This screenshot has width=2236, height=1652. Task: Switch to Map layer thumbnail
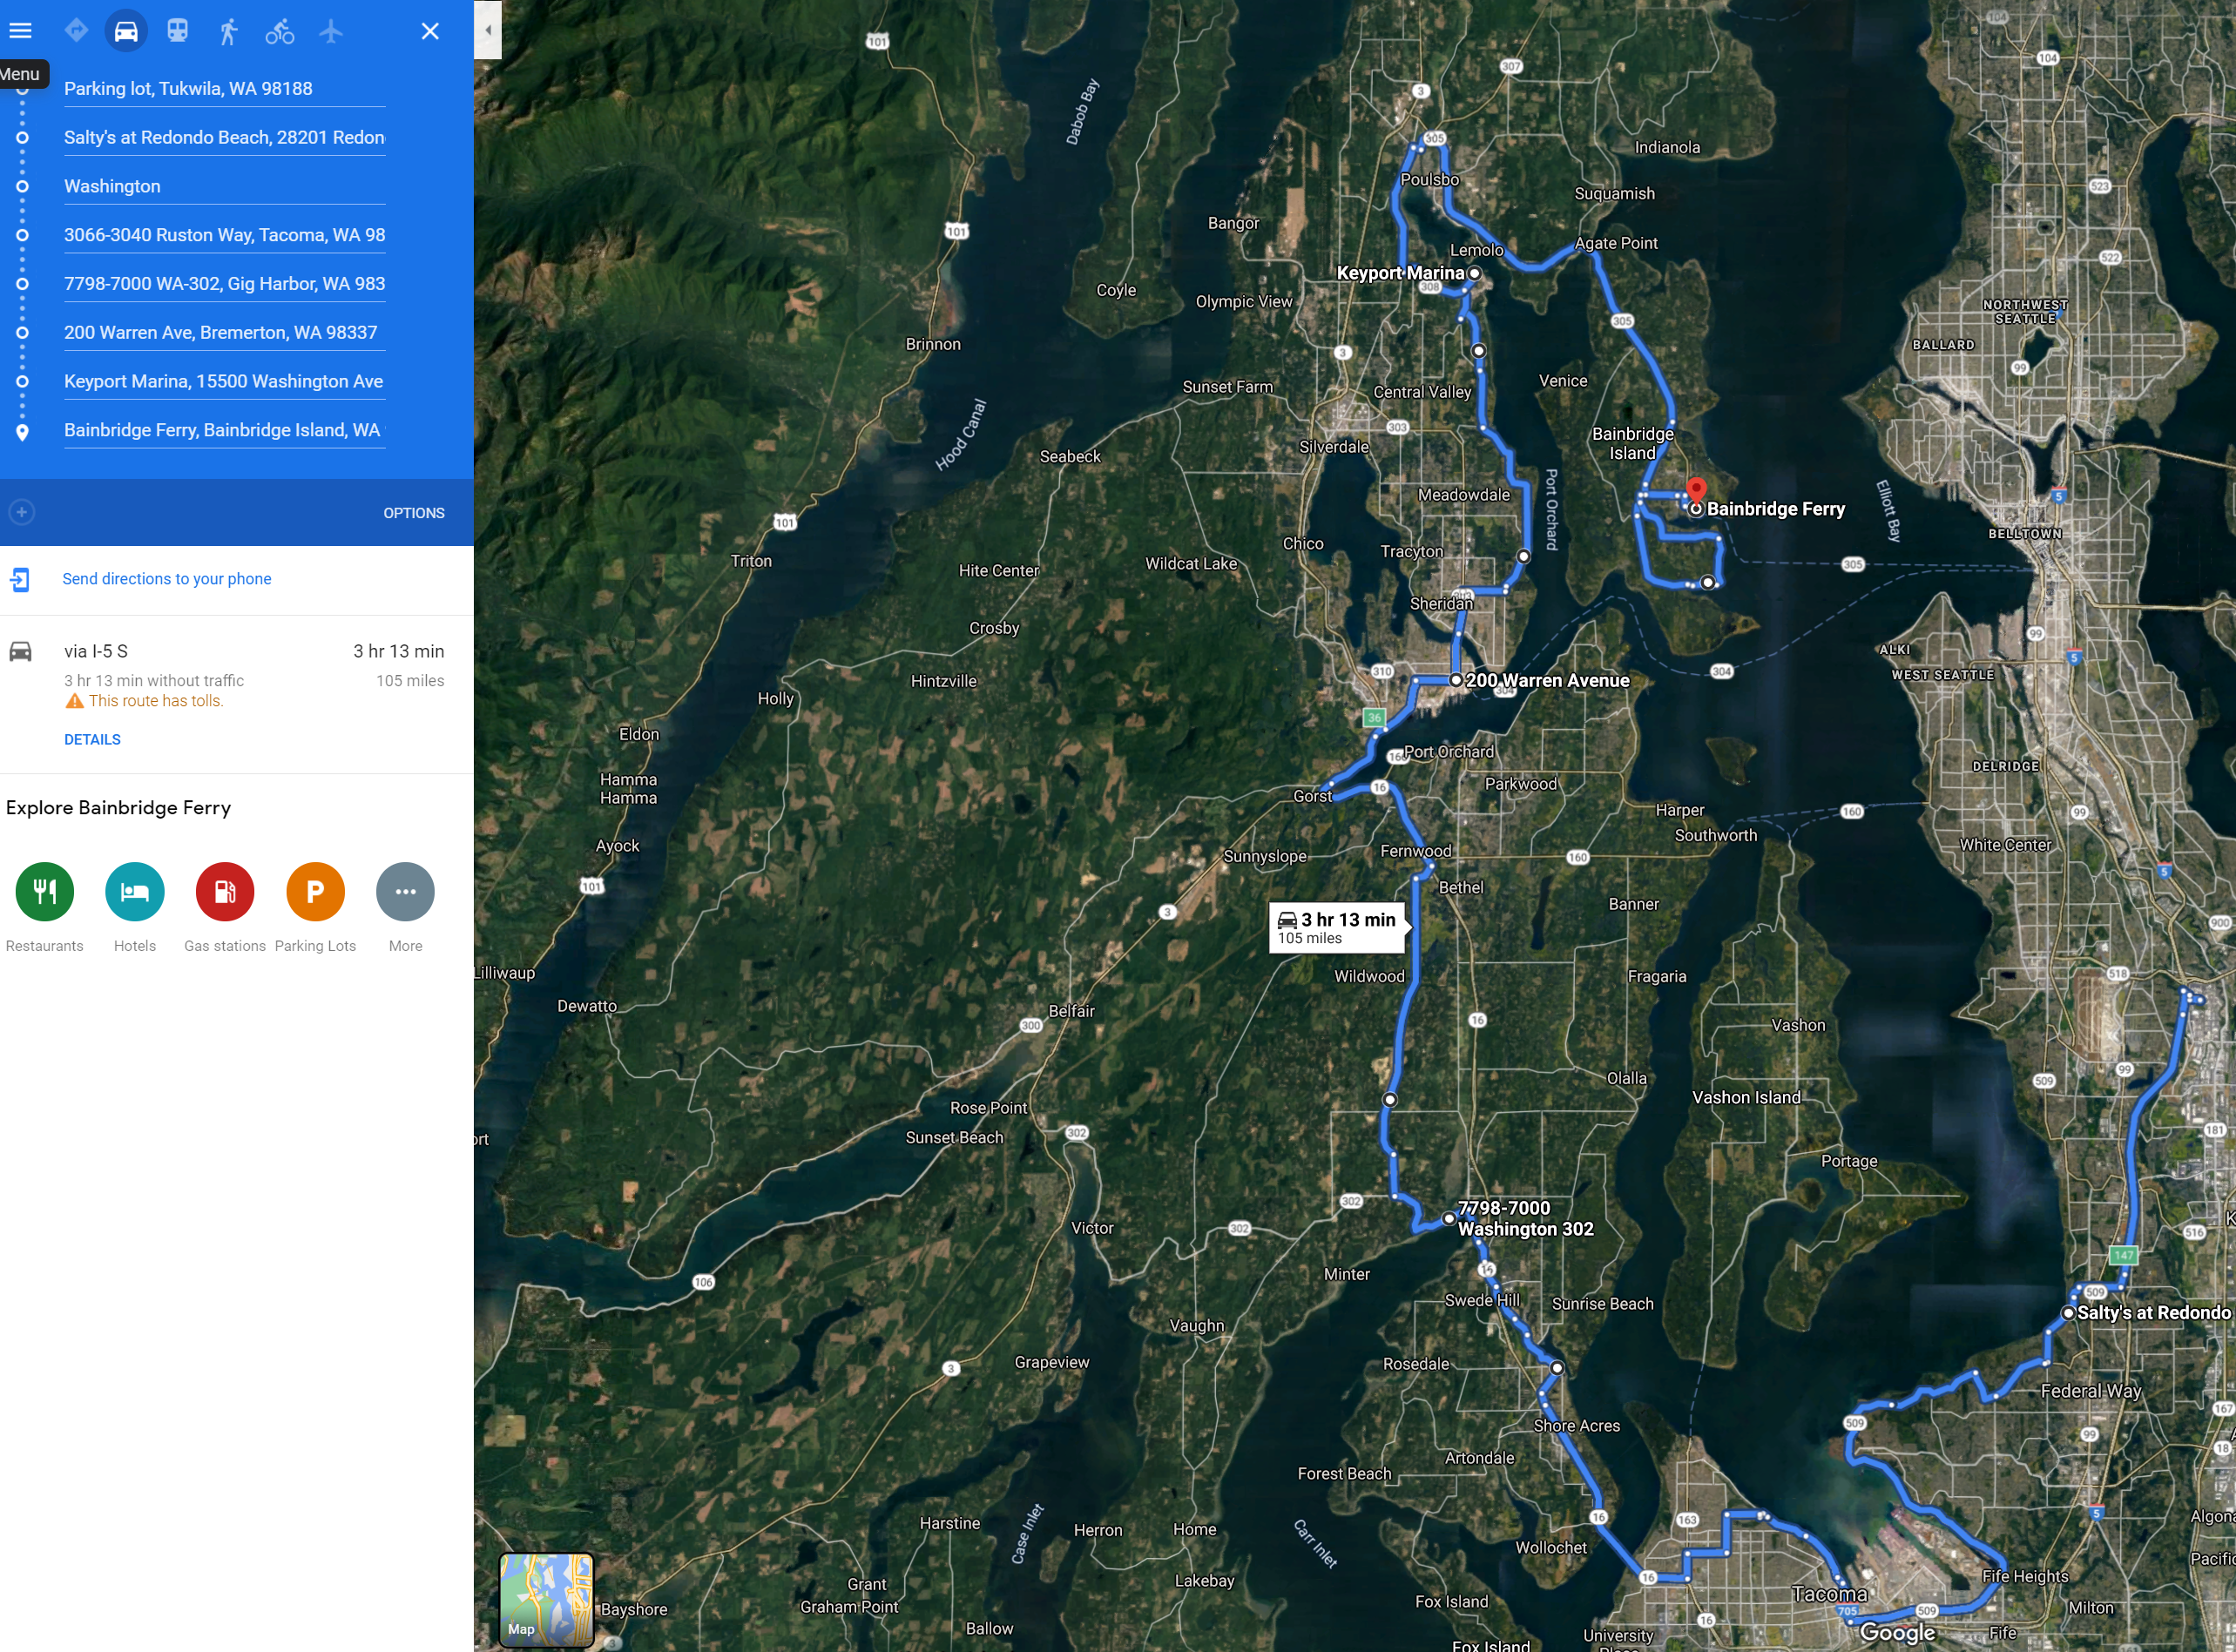[546, 1599]
